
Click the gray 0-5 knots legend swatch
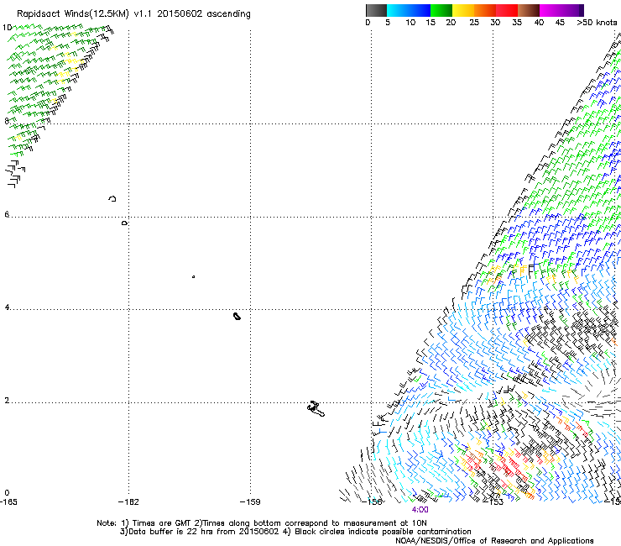(x=376, y=10)
